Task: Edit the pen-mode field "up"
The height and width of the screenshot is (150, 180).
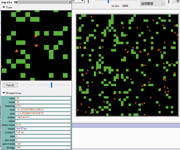Action: (x=43, y=144)
